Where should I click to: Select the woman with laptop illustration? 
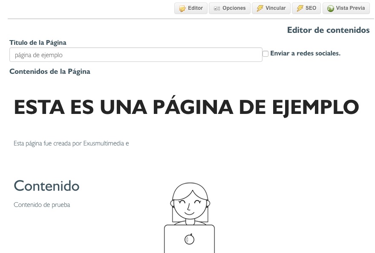click(x=189, y=218)
